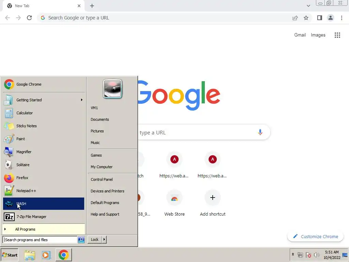Click the taskbar clock
Viewport: 349px width, 262px height.
pos(332,255)
